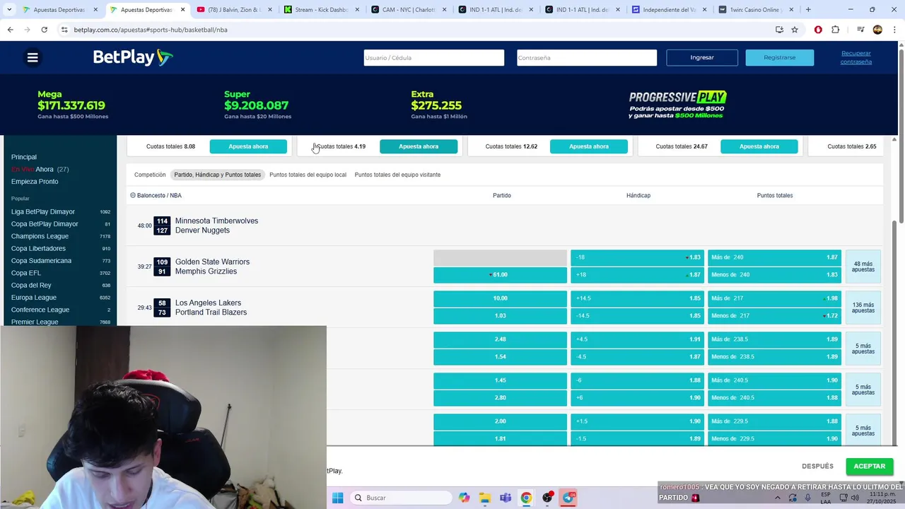Click the site info icon in address bar
Screen dimensions: 905x509
[64, 30]
